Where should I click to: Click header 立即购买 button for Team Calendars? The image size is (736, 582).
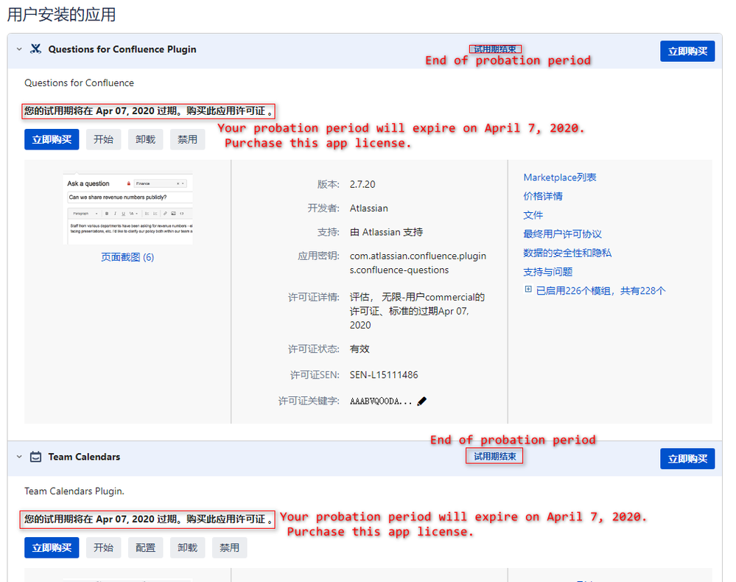(x=687, y=458)
